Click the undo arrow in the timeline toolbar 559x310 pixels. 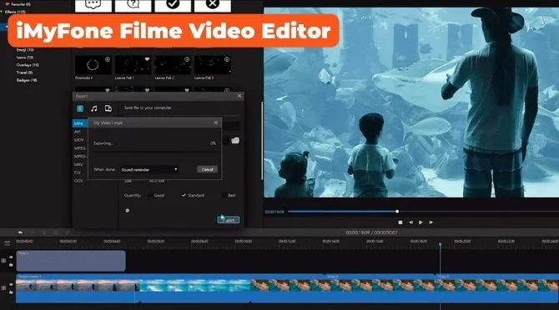[20, 232]
